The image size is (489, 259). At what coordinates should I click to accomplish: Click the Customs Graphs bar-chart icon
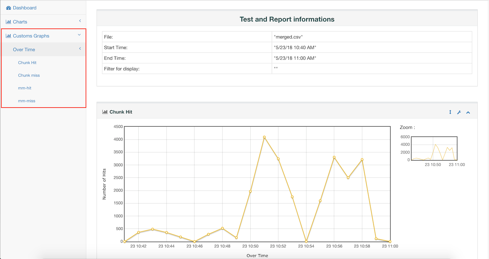pyautogui.click(x=9, y=36)
